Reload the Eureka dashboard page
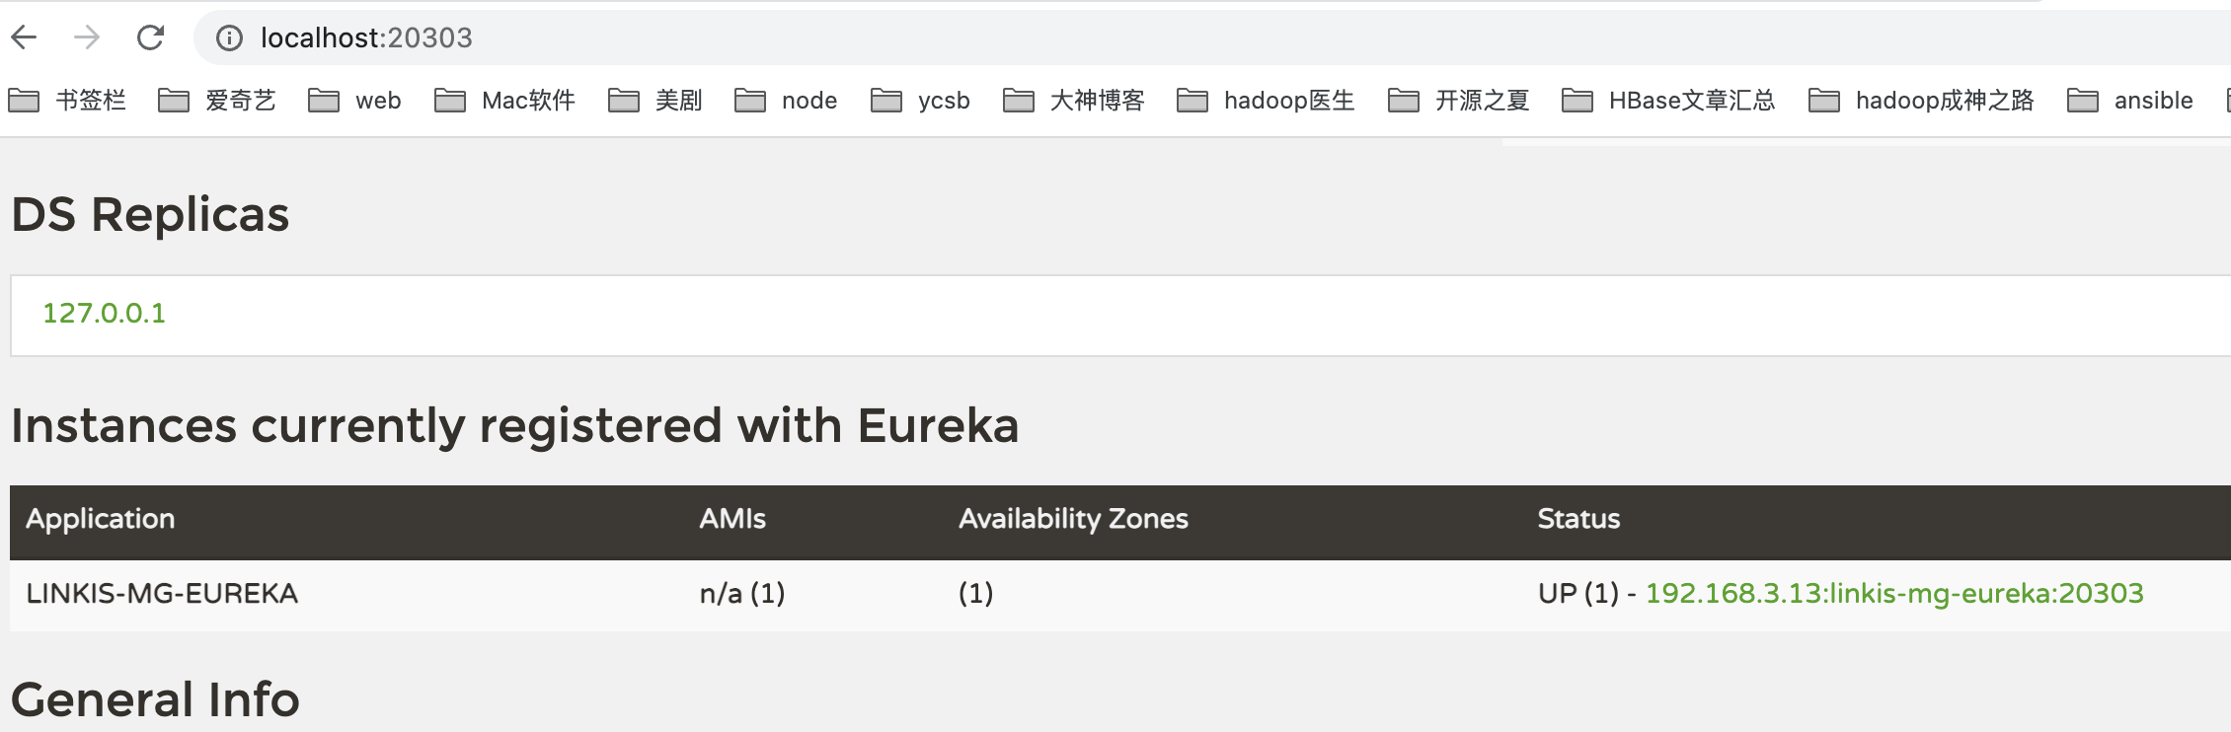This screenshot has width=2231, height=732. [150, 37]
